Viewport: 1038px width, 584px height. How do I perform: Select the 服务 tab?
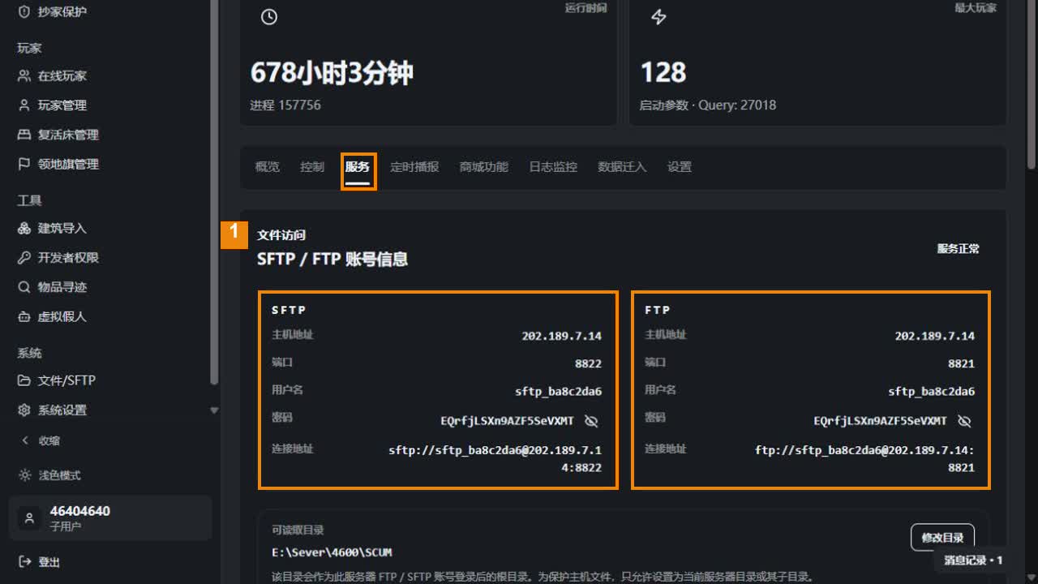358,167
